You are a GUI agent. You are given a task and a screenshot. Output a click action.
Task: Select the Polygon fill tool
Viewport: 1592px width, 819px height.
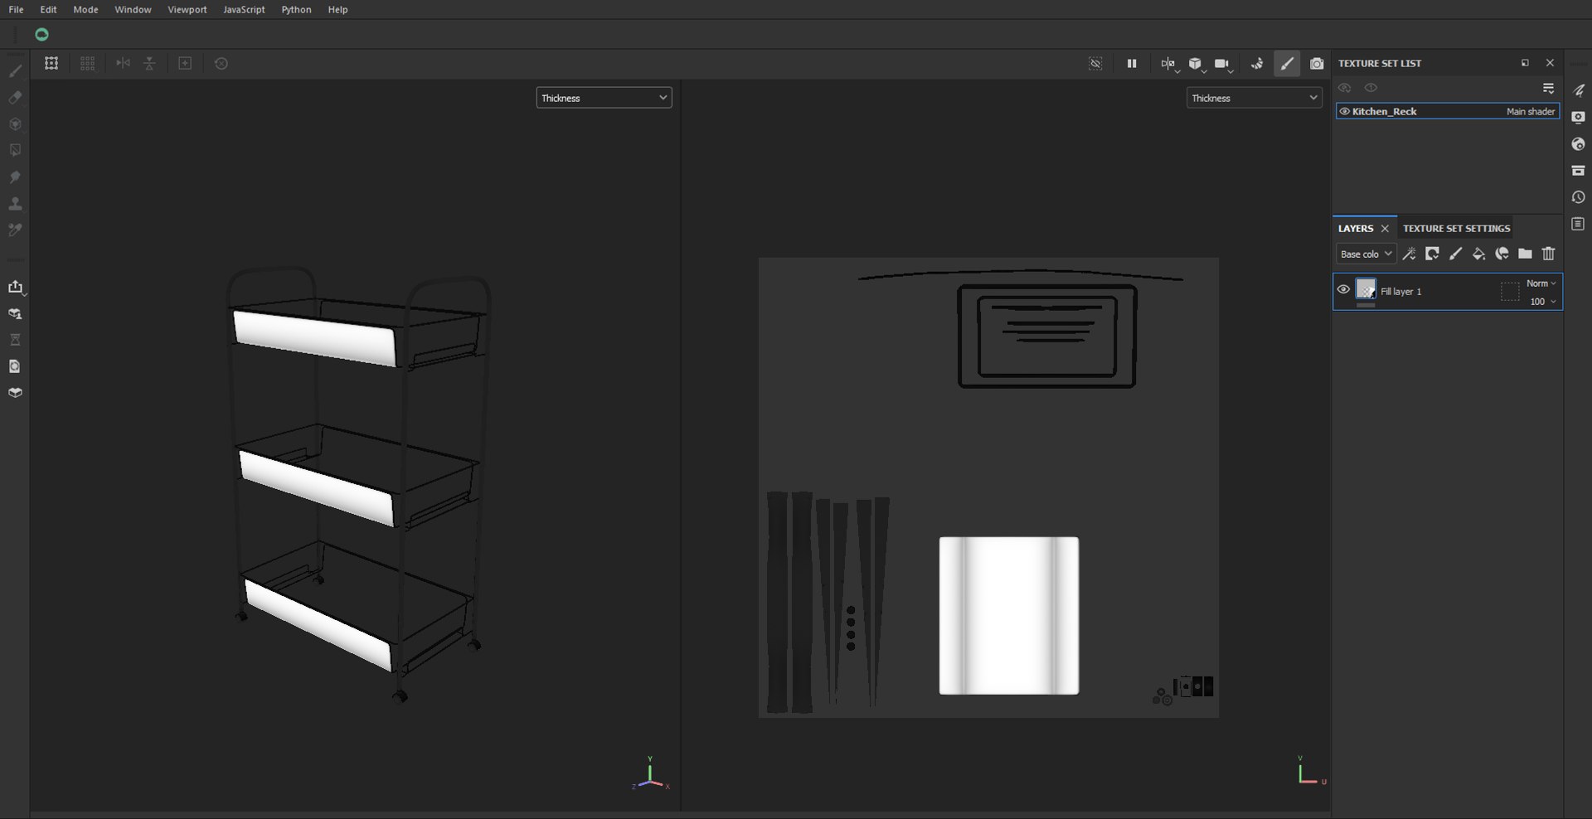15,150
